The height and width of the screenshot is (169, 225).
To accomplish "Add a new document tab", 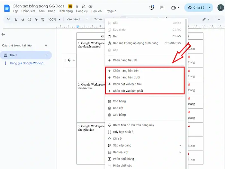I will (46, 45).
